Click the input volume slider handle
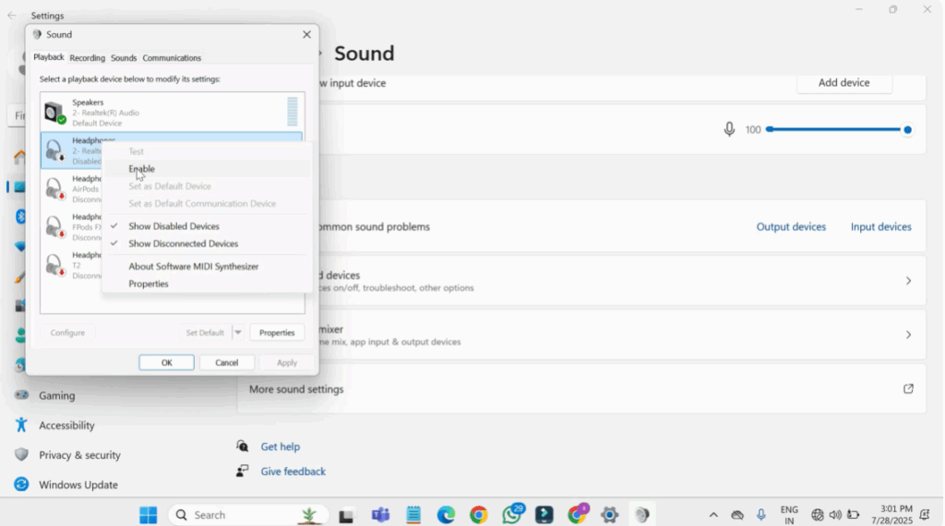The image size is (945, 526). [907, 130]
